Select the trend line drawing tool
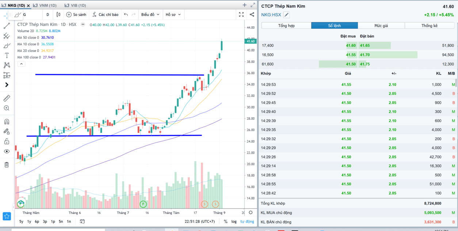The width and height of the screenshot is (458, 231). (x=7, y=26)
